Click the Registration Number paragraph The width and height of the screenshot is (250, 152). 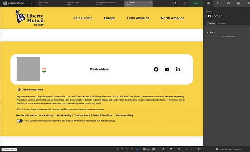pos(101,100)
